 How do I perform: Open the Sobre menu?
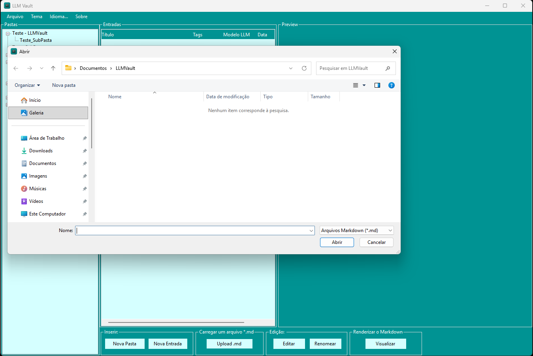click(81, 17)
